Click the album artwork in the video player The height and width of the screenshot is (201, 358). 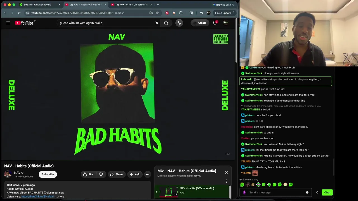pos(117,83)
